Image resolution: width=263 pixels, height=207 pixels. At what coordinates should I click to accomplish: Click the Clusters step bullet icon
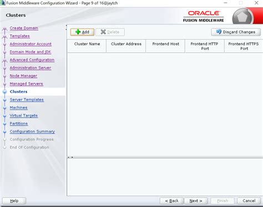point(5,92)
